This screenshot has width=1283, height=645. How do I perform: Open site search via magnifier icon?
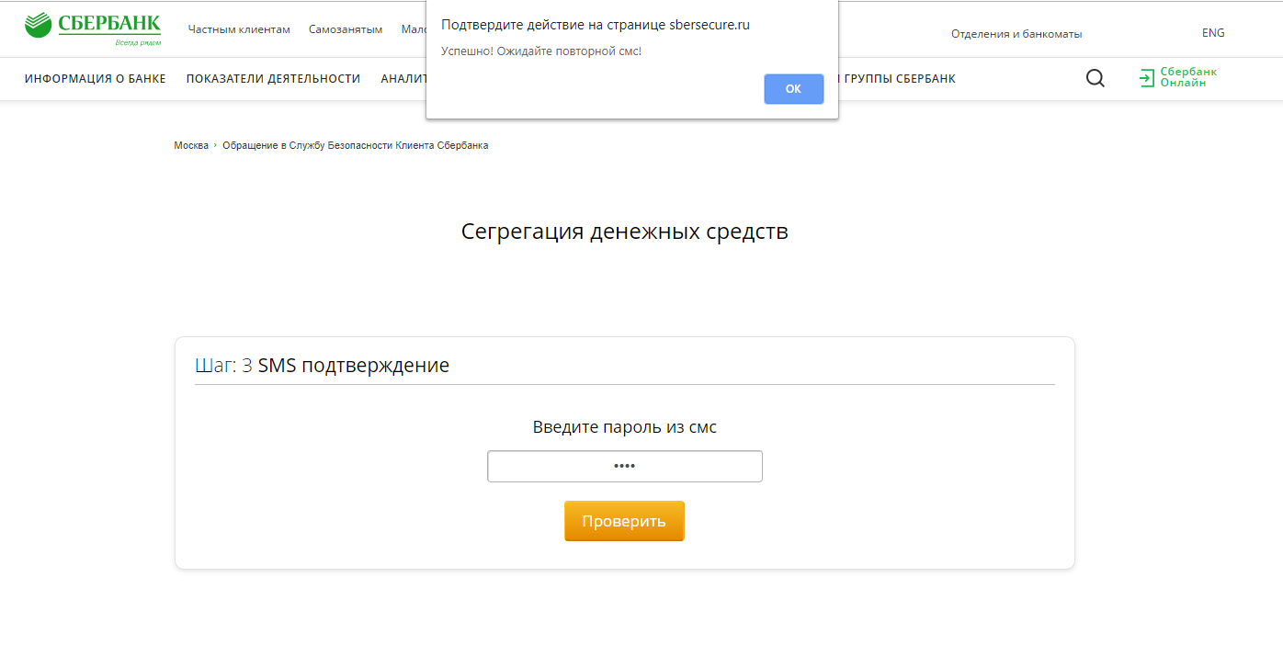coord(1095,79)
